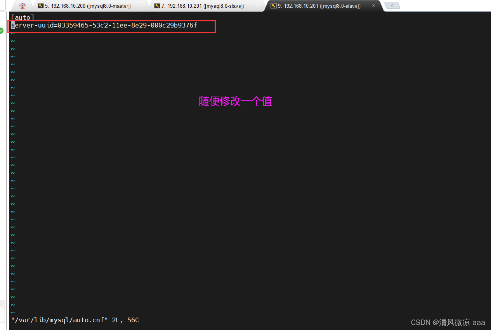Click the [auto] section header line
The height and width of the screenshot is (330, 491).
click(23, 17)
